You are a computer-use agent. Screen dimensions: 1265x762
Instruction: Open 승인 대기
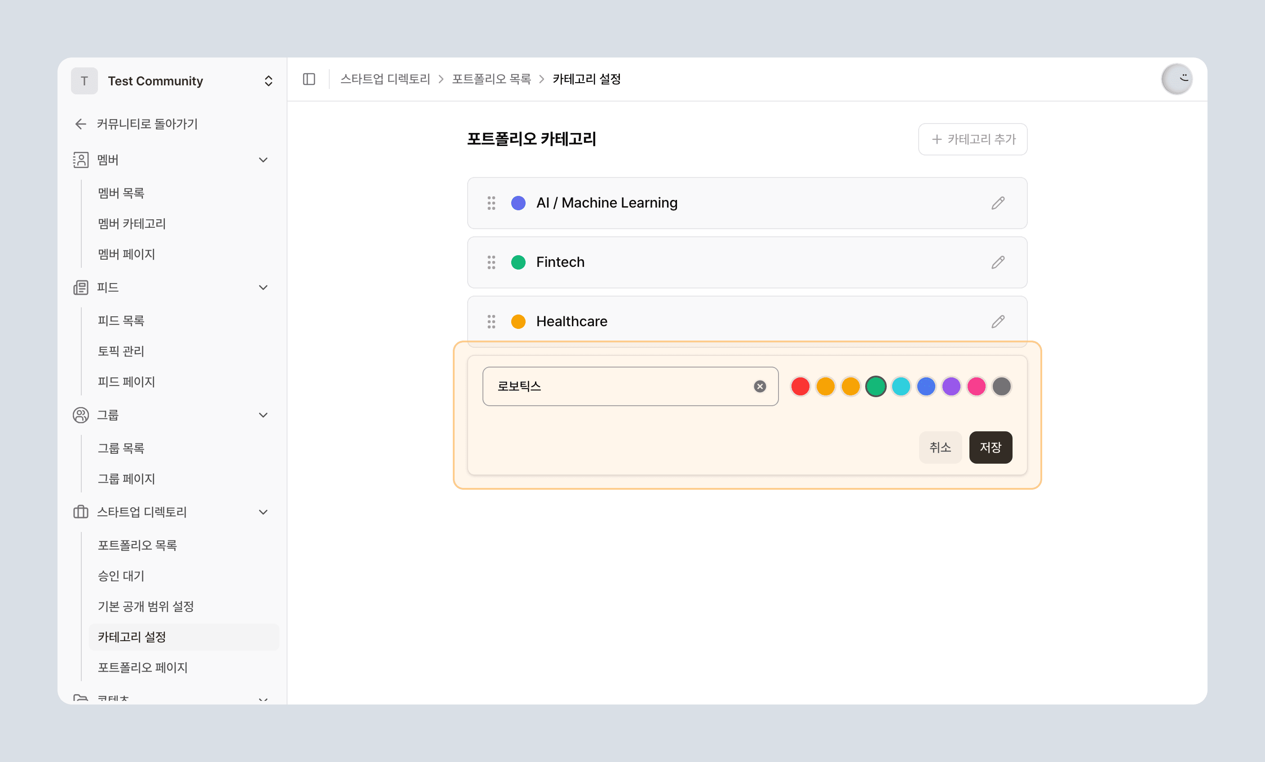(121, 576)
